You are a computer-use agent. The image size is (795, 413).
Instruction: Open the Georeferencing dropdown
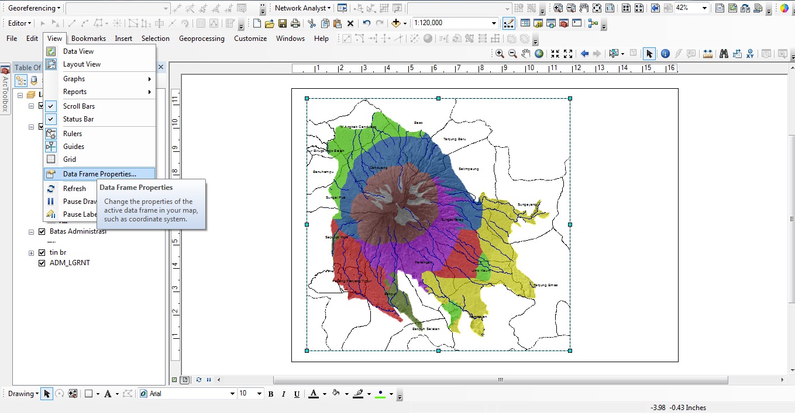[x=33, y=8]
